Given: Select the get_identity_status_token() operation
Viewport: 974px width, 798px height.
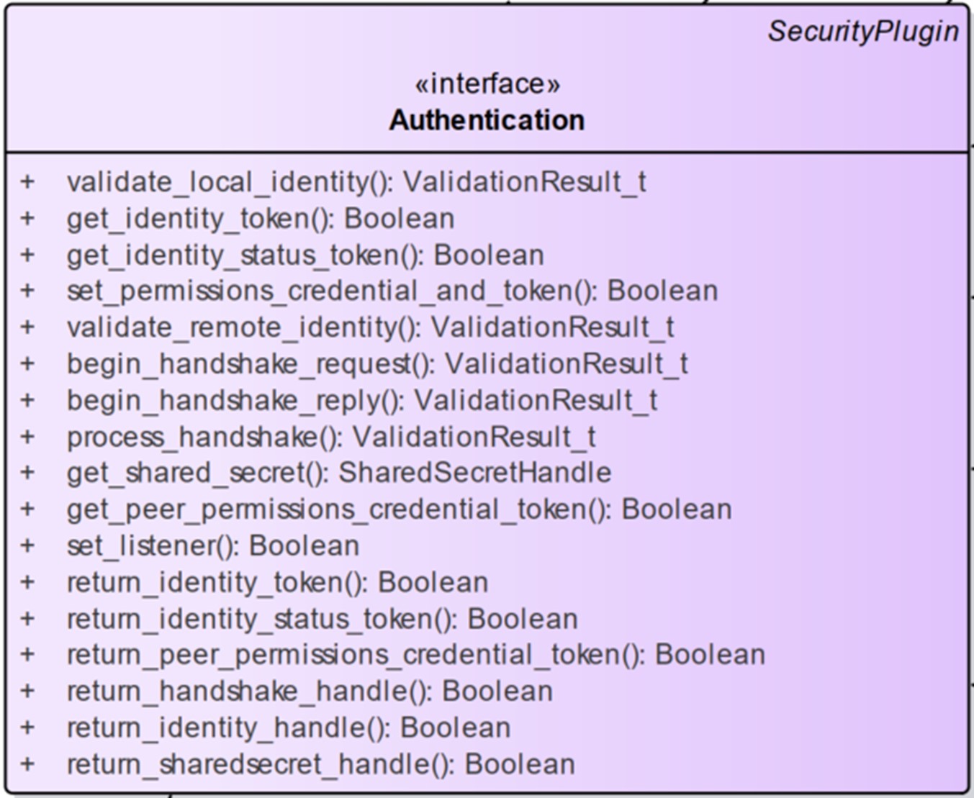Looking at the screenshot, I should click(x=305, y=255).
